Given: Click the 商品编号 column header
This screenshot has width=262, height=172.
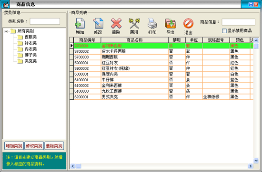Looking at the screenshot, I should 87,40.
